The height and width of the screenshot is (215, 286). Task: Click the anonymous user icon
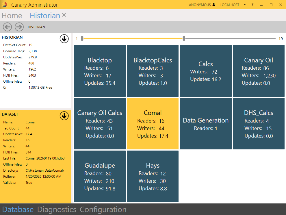click(214, 5)
